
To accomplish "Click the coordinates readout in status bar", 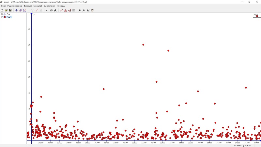I will click(242, 146).
